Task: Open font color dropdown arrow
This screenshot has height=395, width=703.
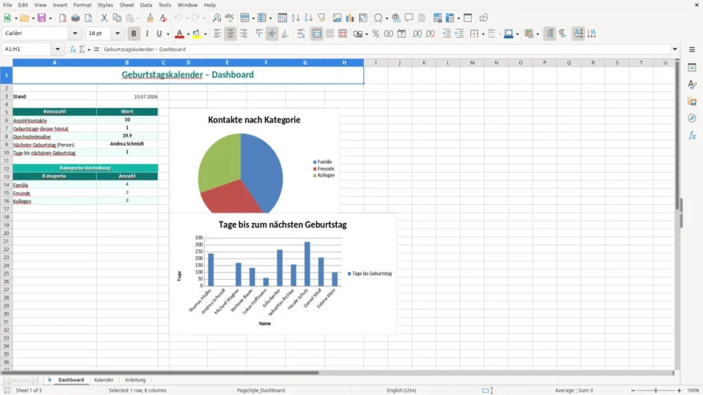Action: (188, 34)
